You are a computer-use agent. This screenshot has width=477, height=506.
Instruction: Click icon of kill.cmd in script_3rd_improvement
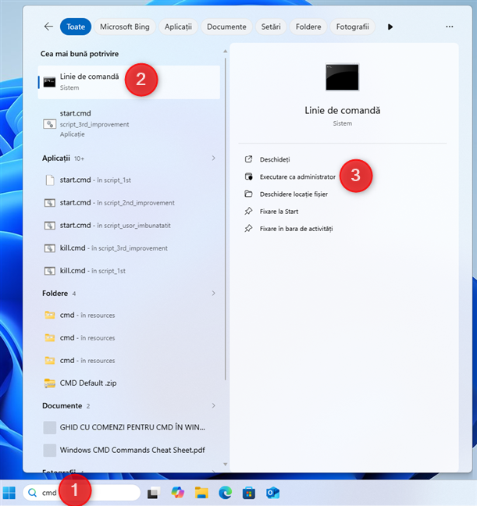pyautogui.click(x=49, y=248)
